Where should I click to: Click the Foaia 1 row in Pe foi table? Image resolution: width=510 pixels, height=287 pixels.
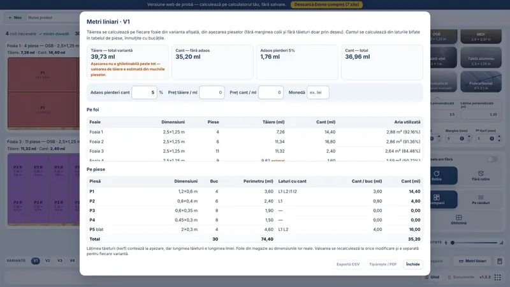point(254,132)
